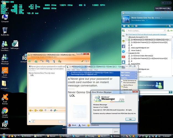Viewport: 173px width, 138px height.
Task: Start a call with the phone icon in conversation
Action: click(x=42, y=61)
